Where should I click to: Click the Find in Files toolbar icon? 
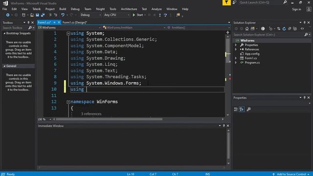point(178,15)
